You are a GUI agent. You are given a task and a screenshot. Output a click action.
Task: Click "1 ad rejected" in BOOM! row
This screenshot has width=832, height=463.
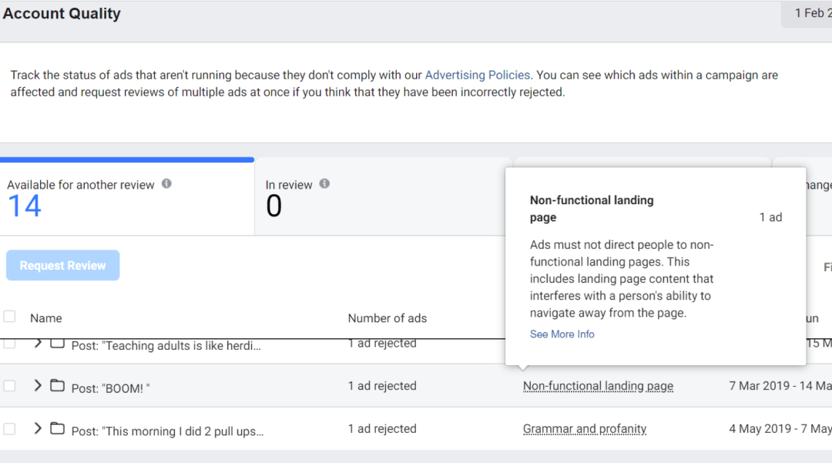point(382,385)
